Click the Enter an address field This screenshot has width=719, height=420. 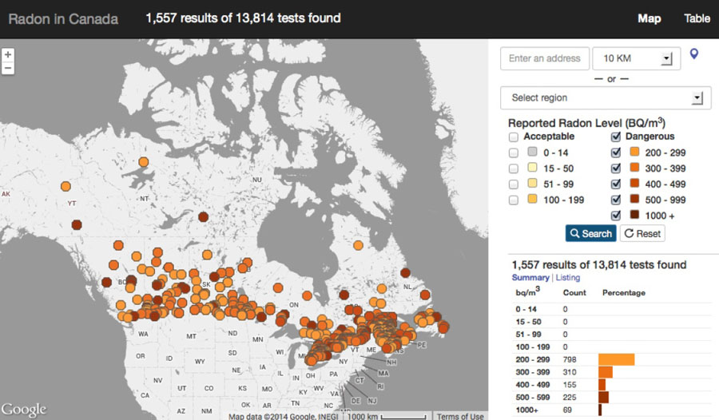coord(545,58)
